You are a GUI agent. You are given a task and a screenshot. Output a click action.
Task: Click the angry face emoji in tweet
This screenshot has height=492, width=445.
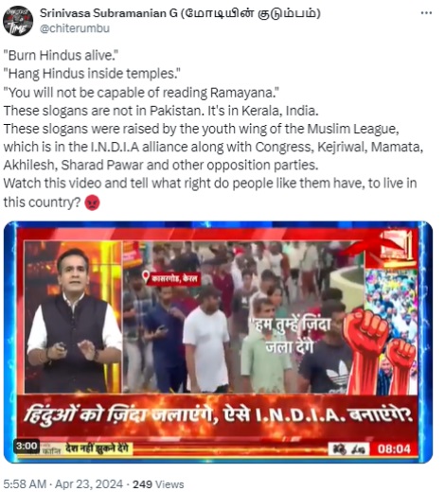[x=92, y=202]
